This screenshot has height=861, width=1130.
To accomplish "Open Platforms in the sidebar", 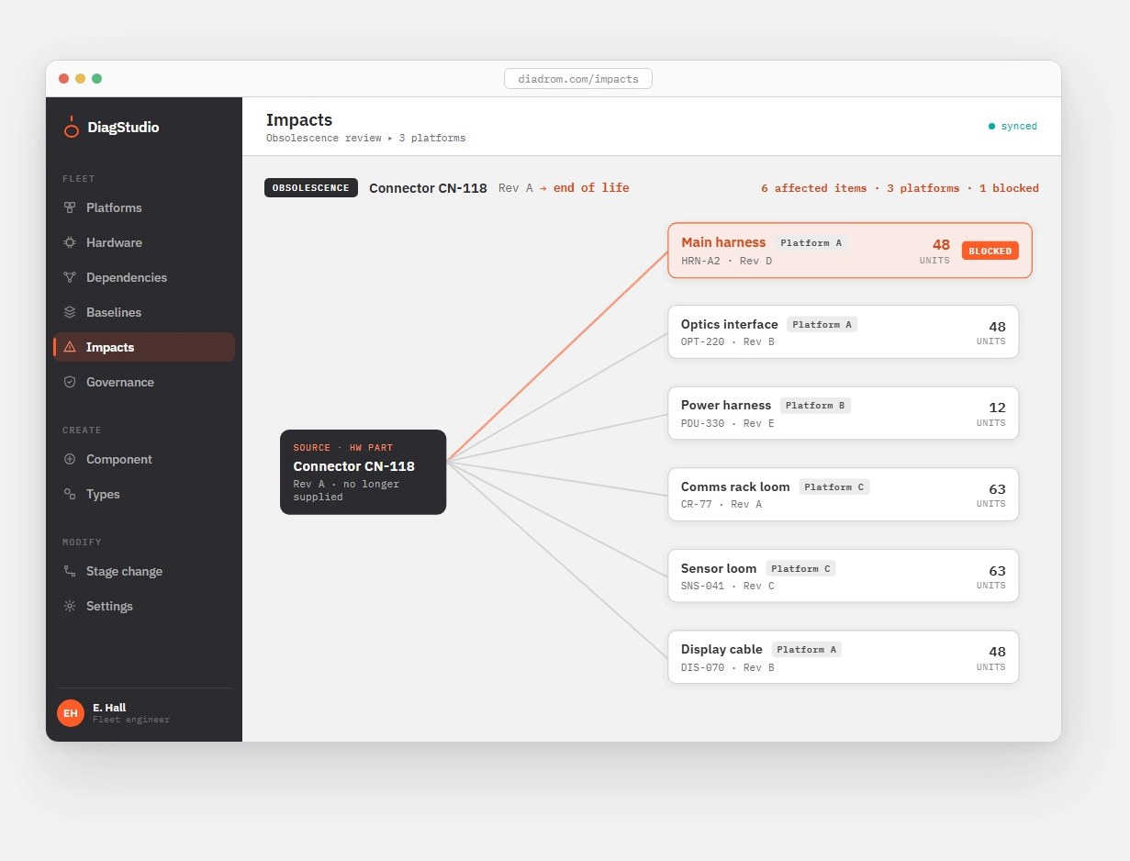I will pyautogui.click(x=144, y=208).
